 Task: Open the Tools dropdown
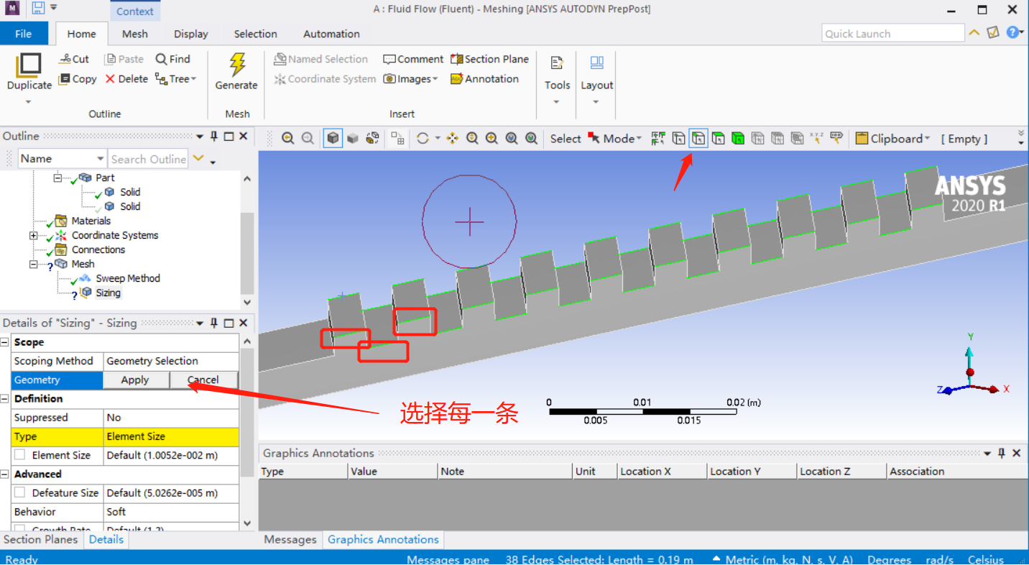[x=557, y=102]
